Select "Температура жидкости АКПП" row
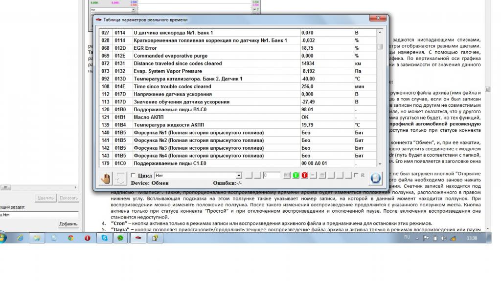This screenshot has width=501, height=281. 238,125
